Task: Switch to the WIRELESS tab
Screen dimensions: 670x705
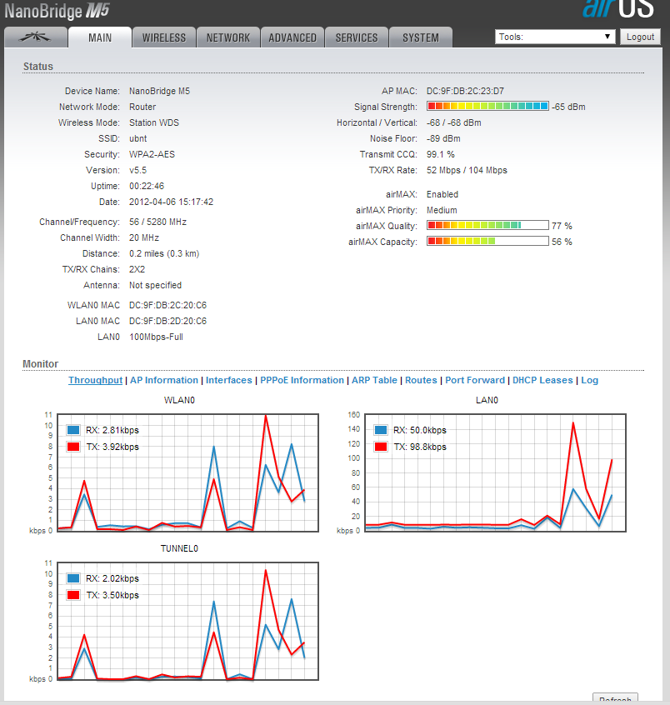Action: tap(164, 37)
